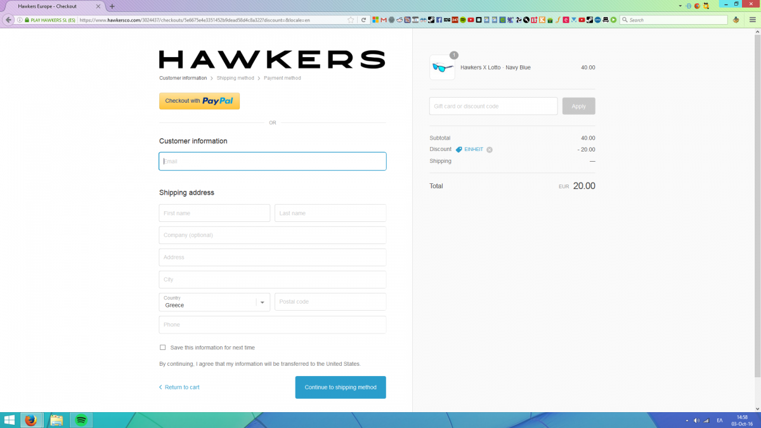Focus the City field
The image size is (761, 428).
[273, 280]
